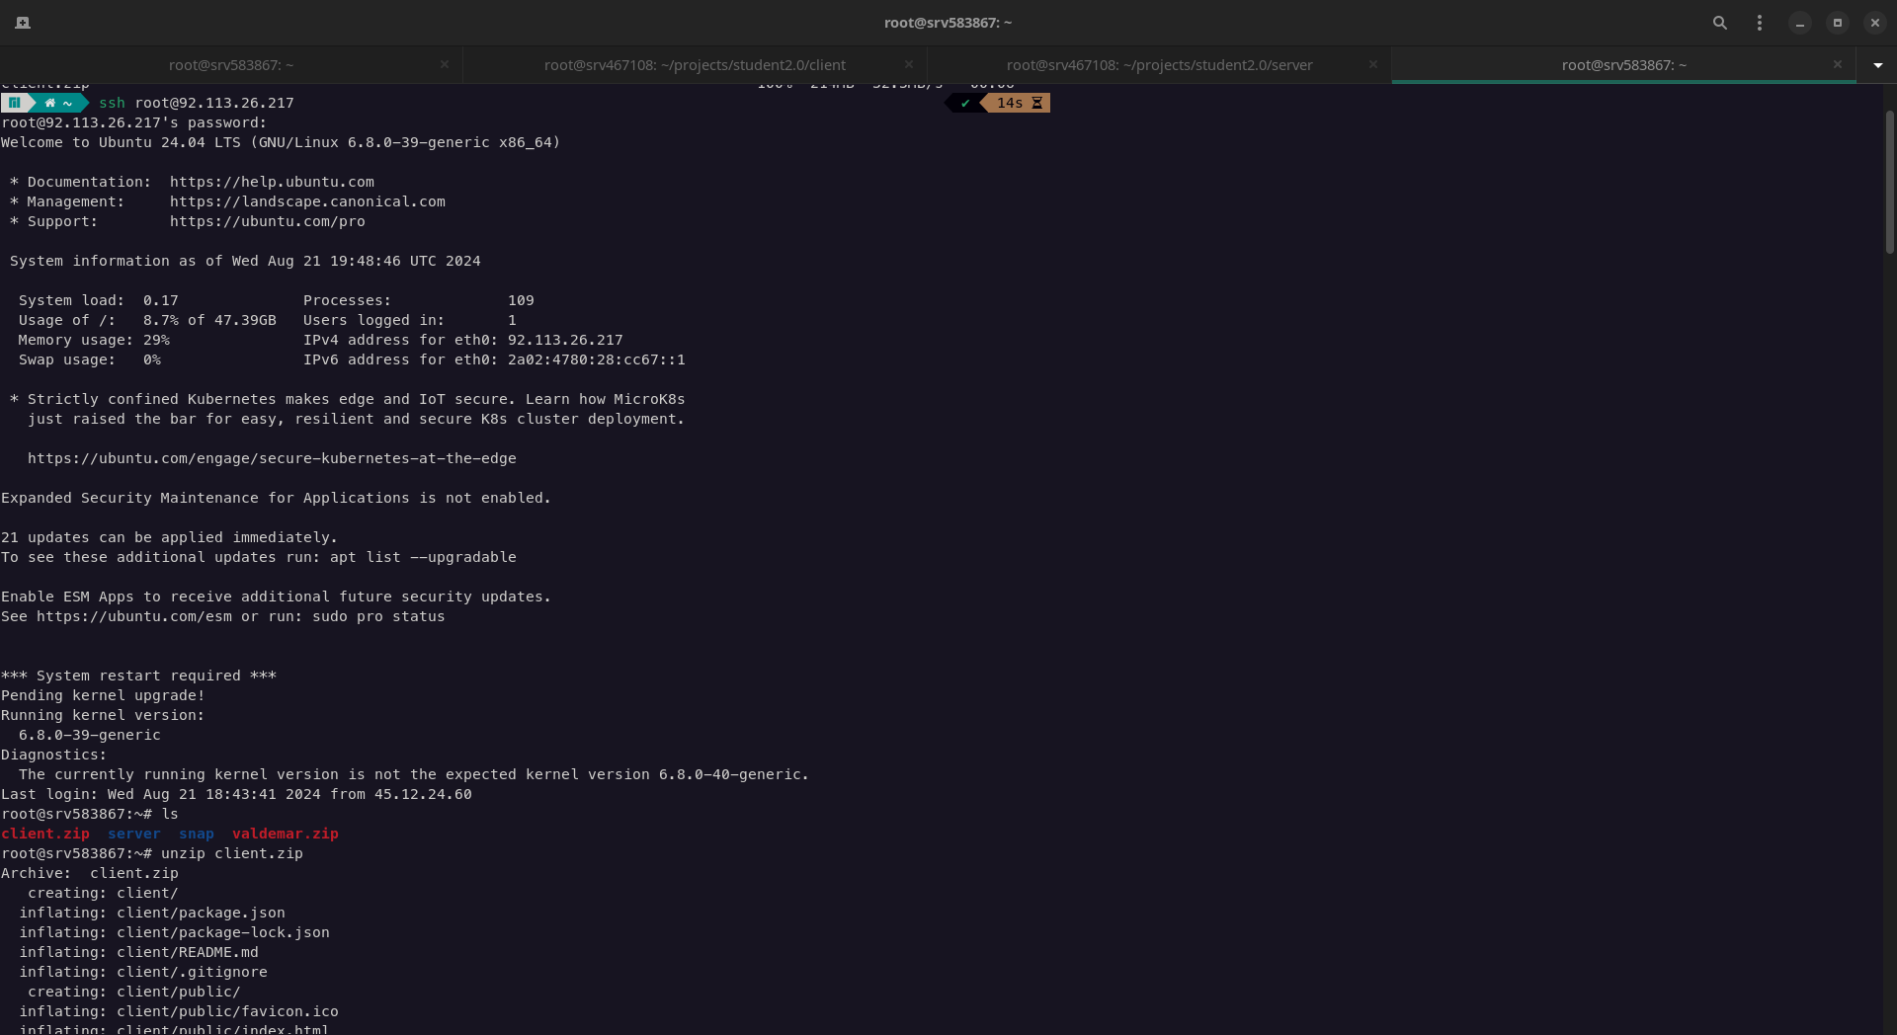This screenshot has height=1035, width=1897.
Task: Click the IPv4 address 92.113.26.217 value
Action: click(x=565, y=340)
